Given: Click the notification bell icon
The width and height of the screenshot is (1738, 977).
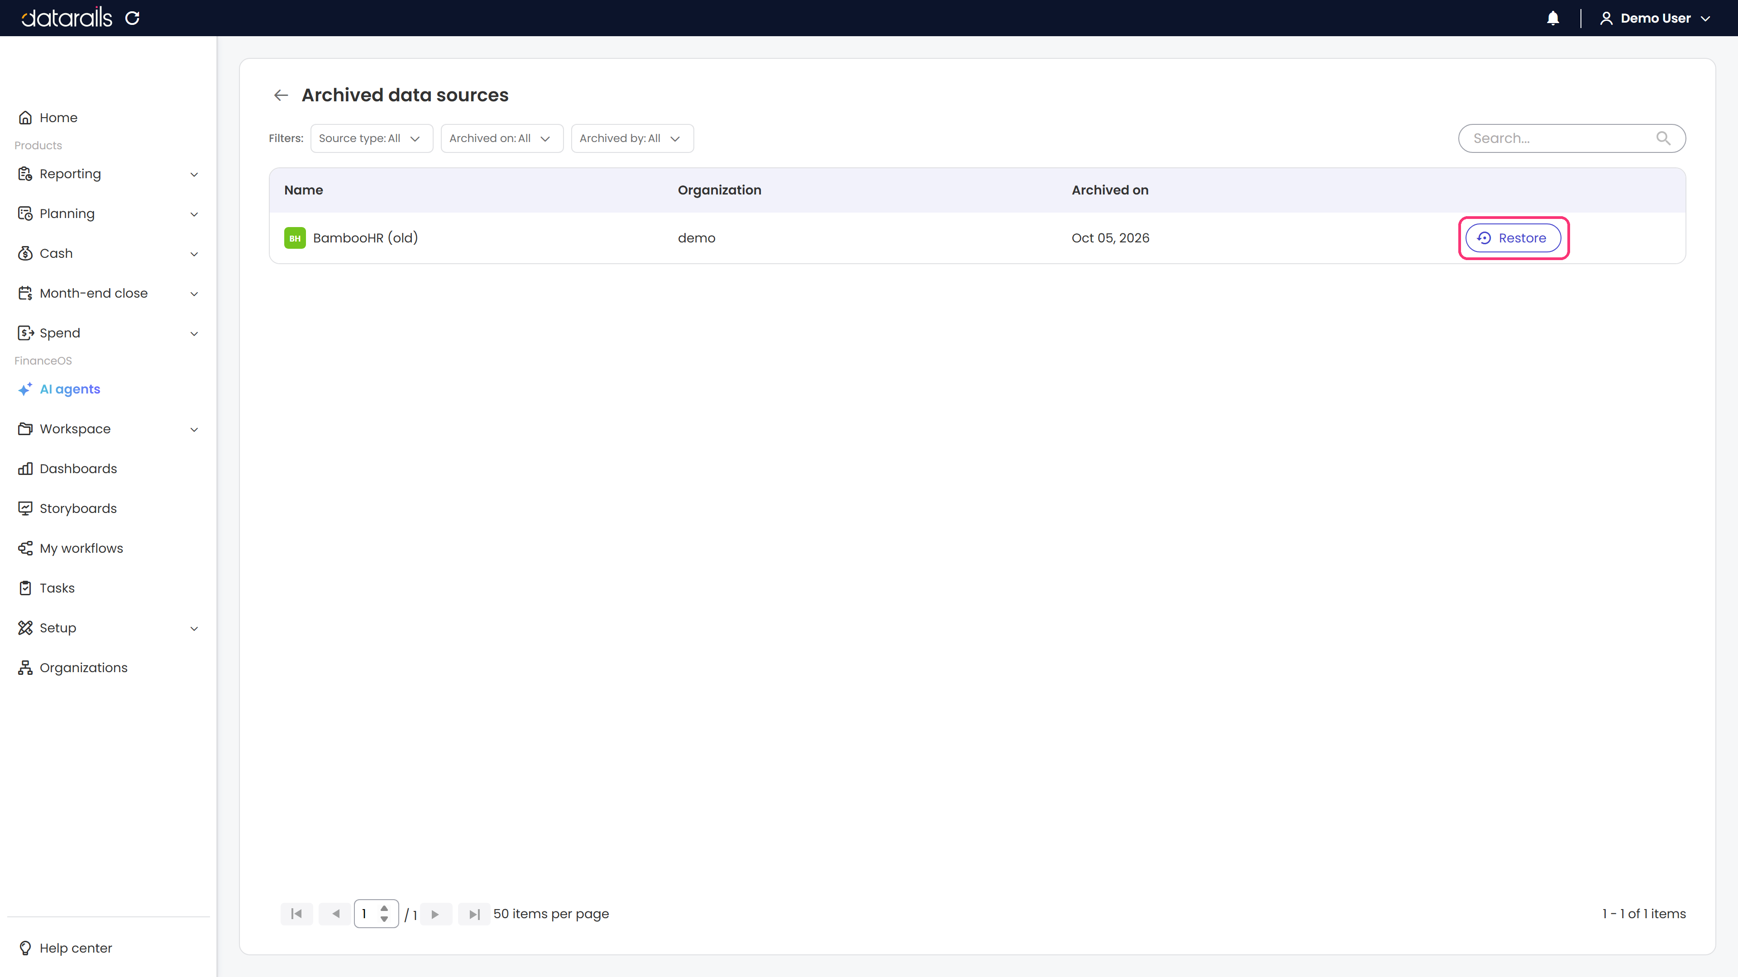Looking at the screenshot, I should point(1552,18).
